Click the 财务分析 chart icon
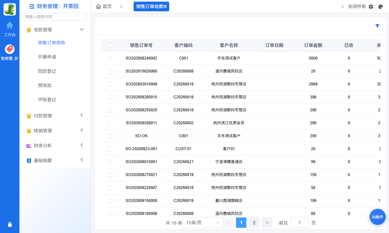The width and height of the screenshot is (389, 233). tap(29, 146)
